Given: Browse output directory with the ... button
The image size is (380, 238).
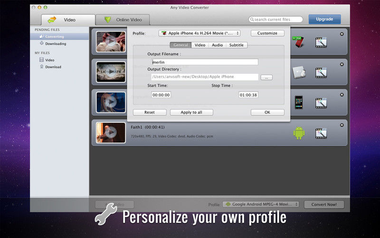Looking at the screenshot, I should pyautogui.click(x=266, y=77).
